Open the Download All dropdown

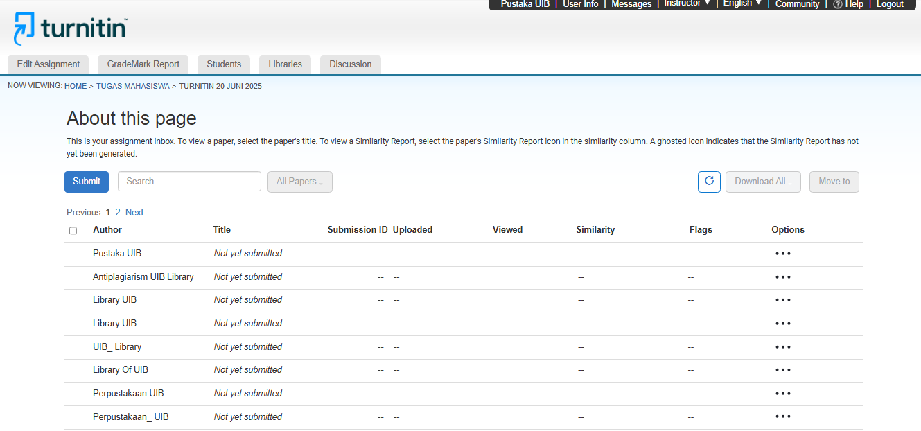point(764,182)
